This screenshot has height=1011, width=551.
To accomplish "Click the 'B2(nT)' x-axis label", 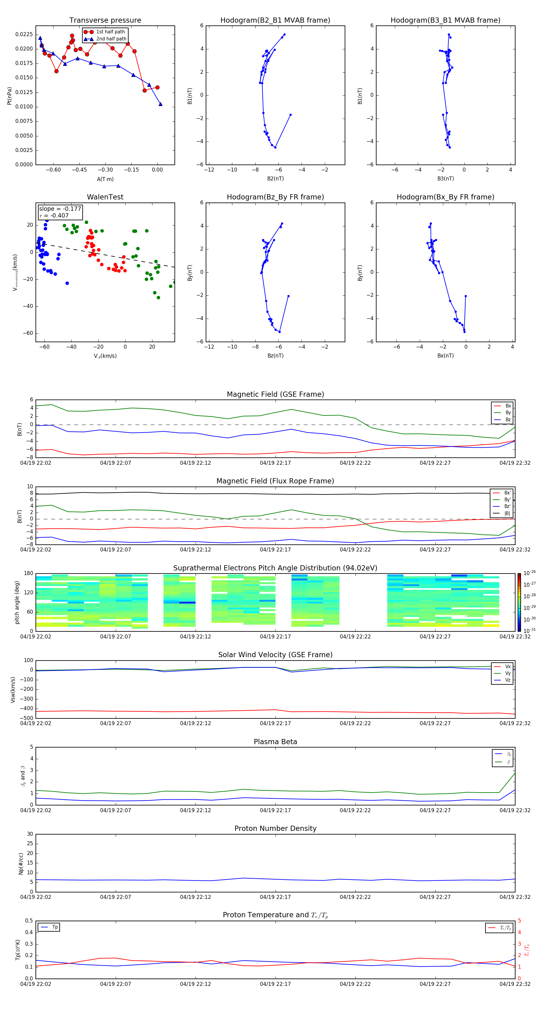I will [x=275, y=179].
